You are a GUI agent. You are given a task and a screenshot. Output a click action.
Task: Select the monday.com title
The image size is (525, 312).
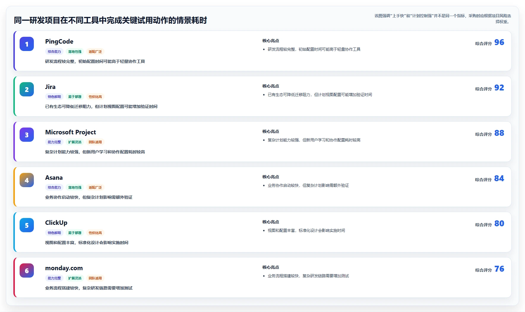64,268
